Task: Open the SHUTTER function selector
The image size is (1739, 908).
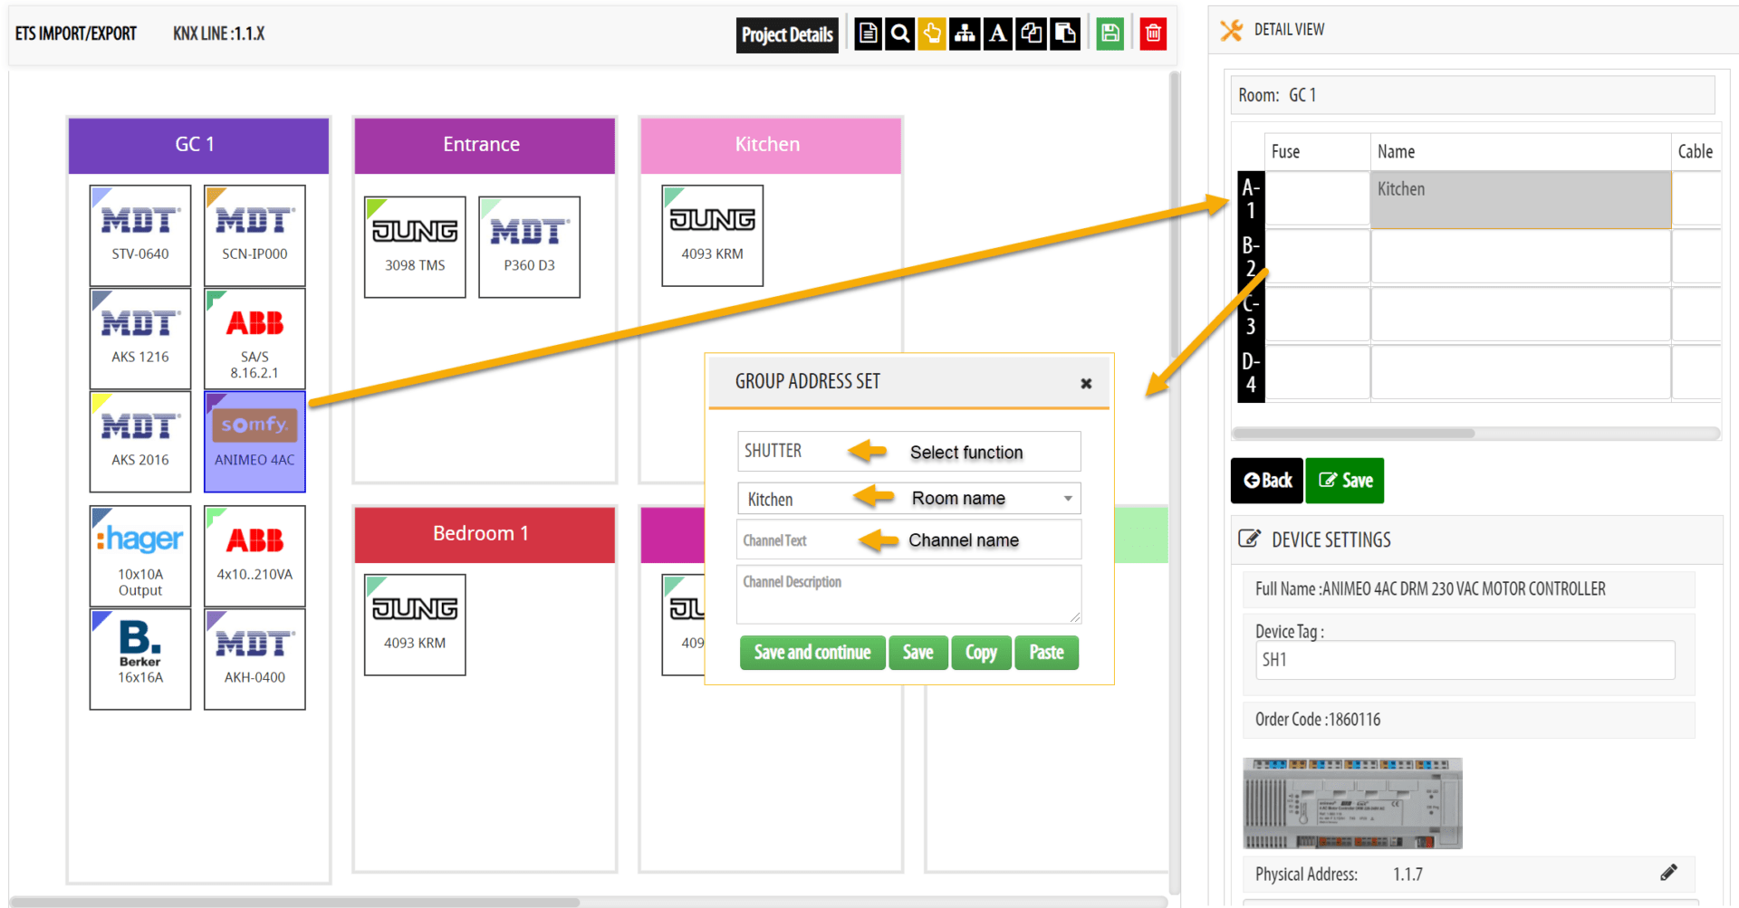Action: [x=908, y=451]
